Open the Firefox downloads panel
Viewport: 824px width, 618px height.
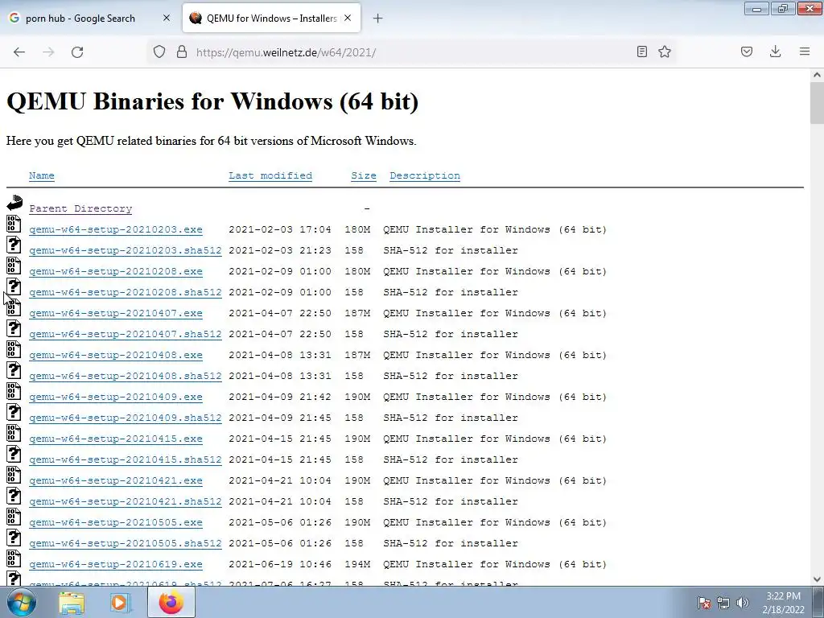775,51
